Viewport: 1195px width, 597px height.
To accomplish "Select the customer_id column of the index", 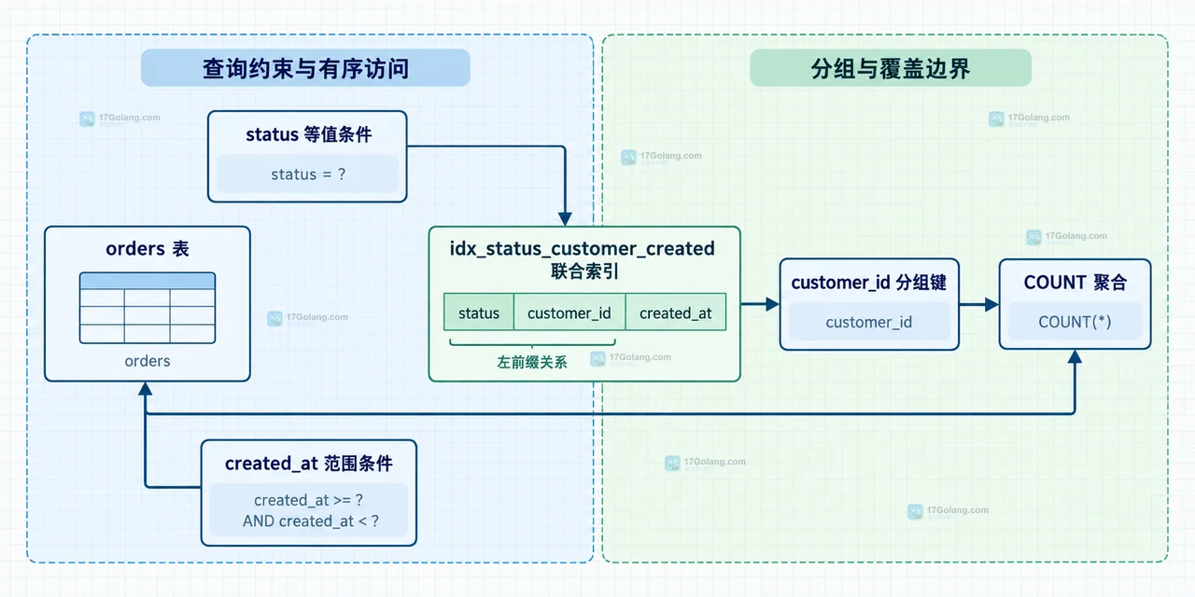I will [x=569, y=313].
